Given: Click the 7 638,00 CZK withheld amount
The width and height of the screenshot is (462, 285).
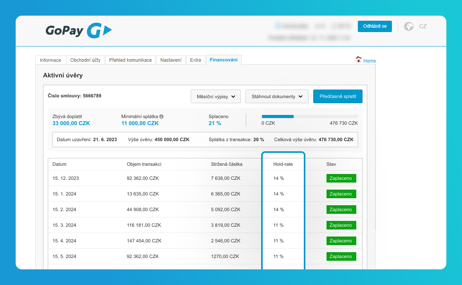Looking at the screenshot, I should 226,178.
